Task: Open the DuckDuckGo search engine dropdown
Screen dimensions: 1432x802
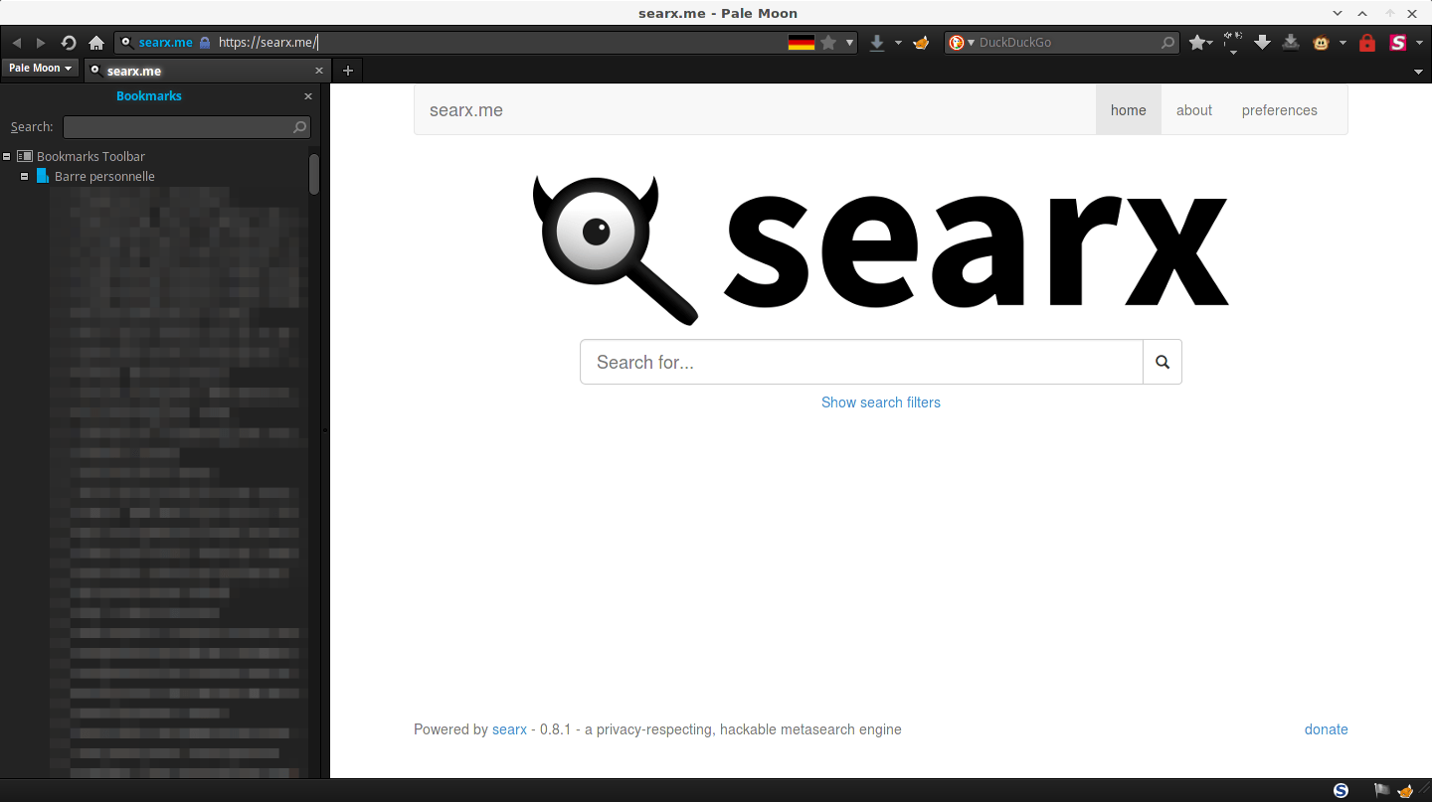Action: pos(961,43)
